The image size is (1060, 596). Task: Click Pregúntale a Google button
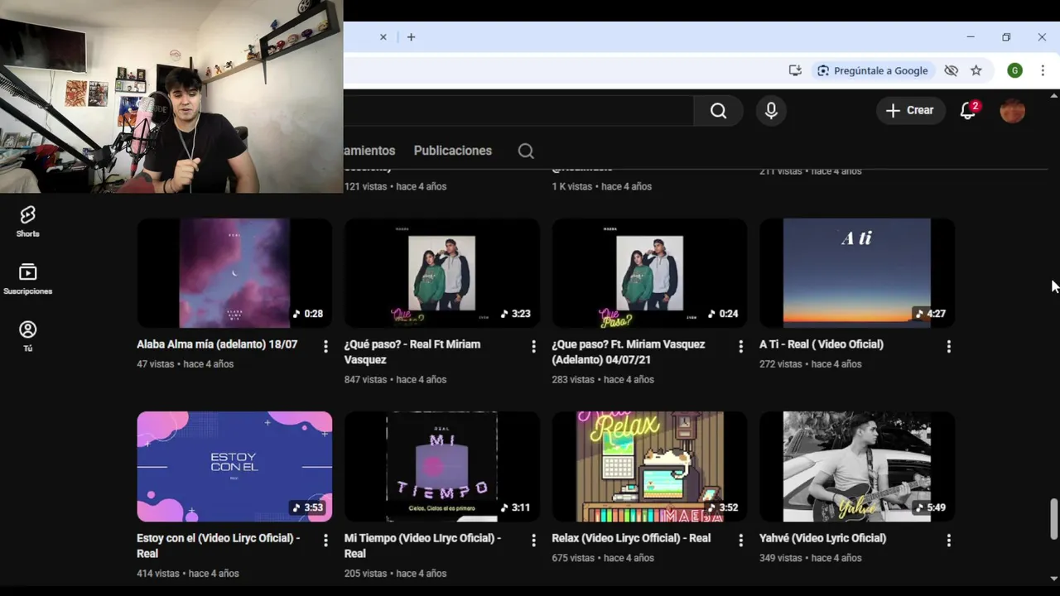click(x=873, y=70)
